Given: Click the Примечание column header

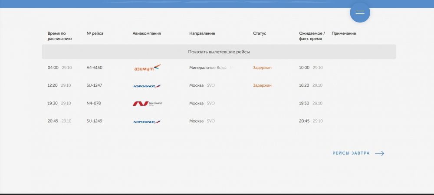Looking at the screenshot, I should coord(344,33).
